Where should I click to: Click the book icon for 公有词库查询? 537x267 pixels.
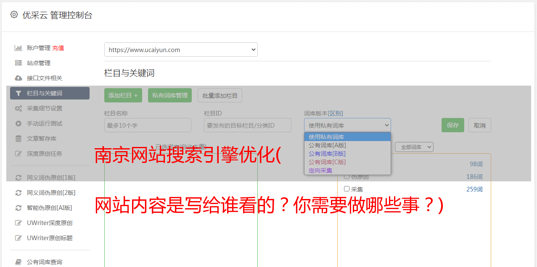pyautogui.click(x=18, y=262)
